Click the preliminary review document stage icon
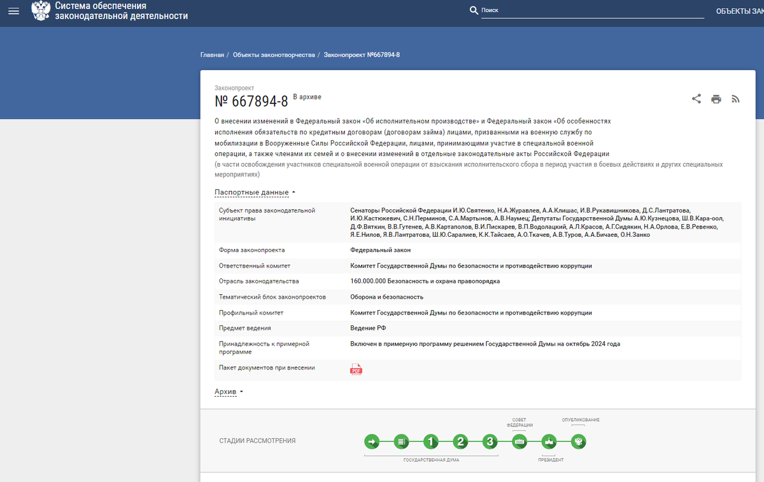 (401, 441)
